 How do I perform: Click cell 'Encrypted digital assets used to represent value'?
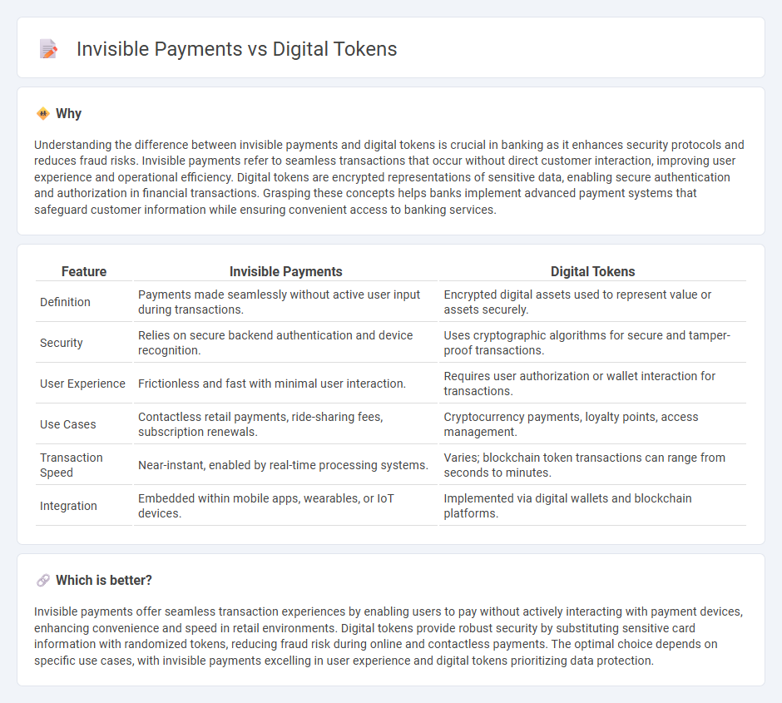coord(592,302)
